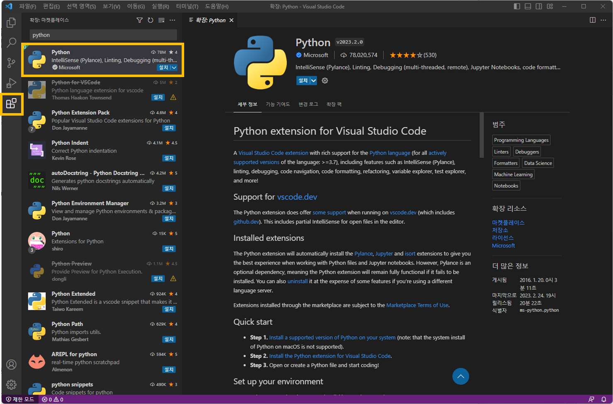Switch to the 세부 정보 tab
Image resolution: width=613 pixels, height=404 pixels.
click(248, 104)
